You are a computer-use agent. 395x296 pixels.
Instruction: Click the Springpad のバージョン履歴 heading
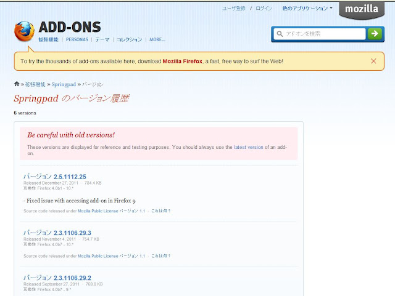72,98
